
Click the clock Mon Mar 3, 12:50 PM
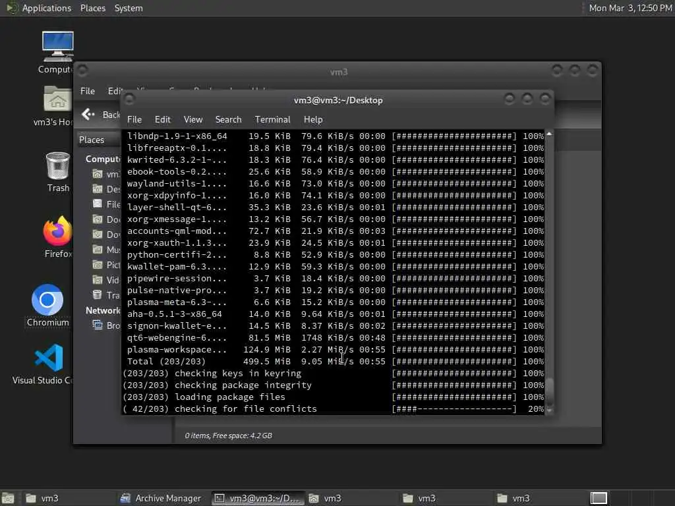coord(630,8)
